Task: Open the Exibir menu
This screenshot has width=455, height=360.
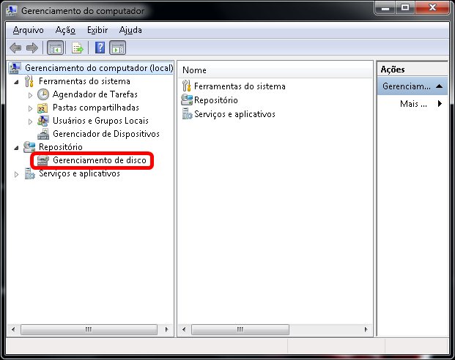Action: (x=97, y=30)
